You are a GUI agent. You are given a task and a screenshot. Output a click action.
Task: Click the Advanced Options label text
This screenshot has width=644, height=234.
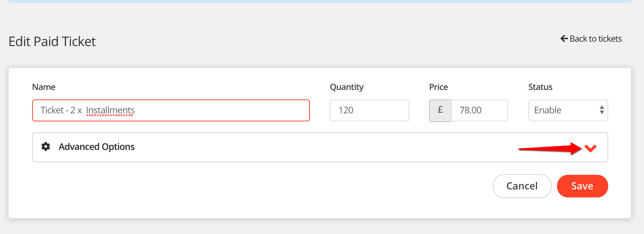coord(96,147)
